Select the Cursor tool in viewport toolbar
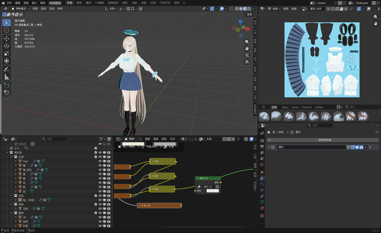The height and width of the screenshot is (233, 381). pos(7,30)
